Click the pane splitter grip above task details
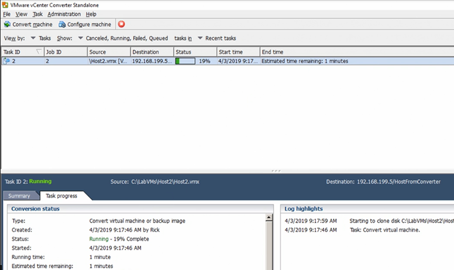 coord(276,171)
